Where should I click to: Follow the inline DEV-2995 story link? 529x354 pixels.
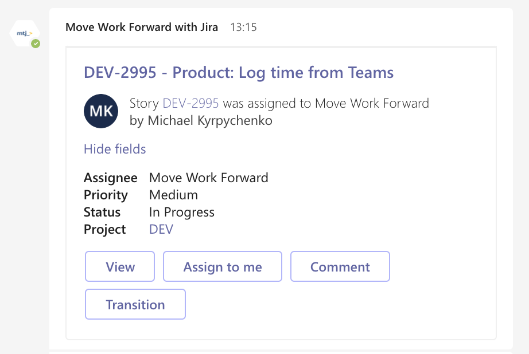190,103
